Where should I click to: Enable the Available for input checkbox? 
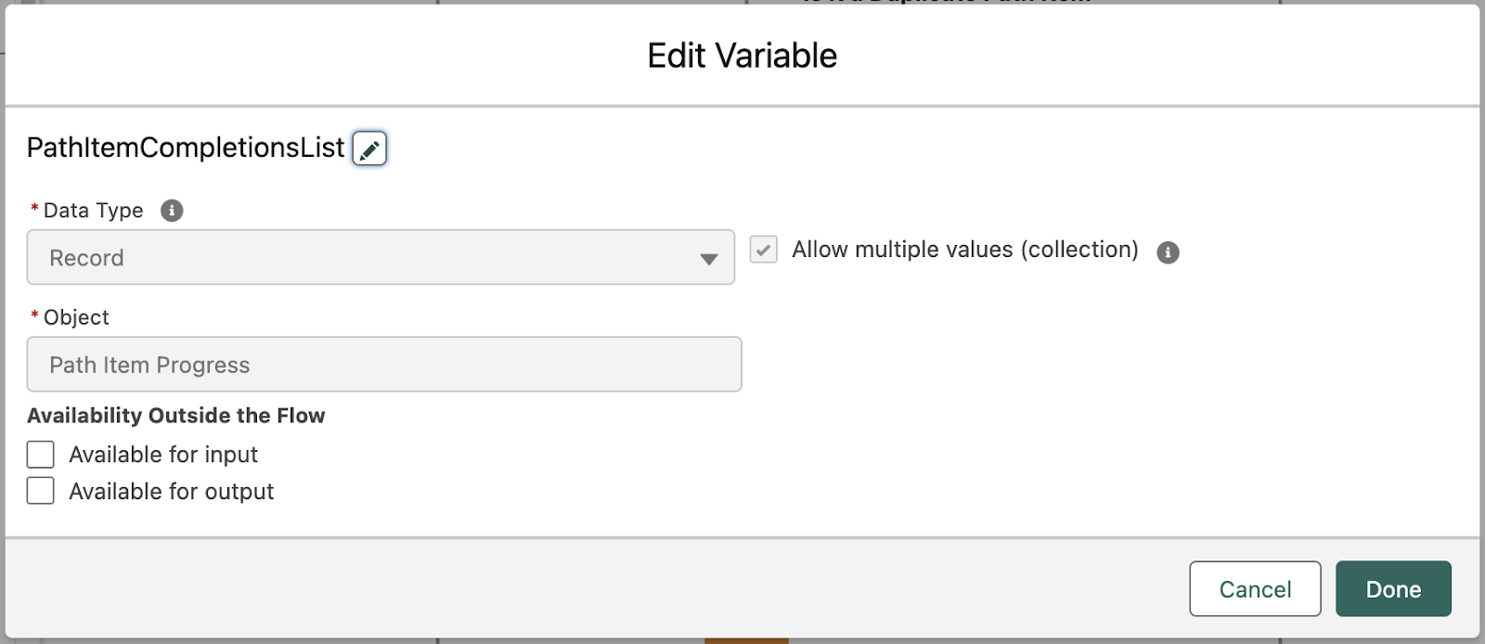[41, 455]
